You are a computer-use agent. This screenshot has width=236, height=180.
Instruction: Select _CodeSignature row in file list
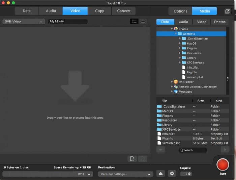click(193, 107)
